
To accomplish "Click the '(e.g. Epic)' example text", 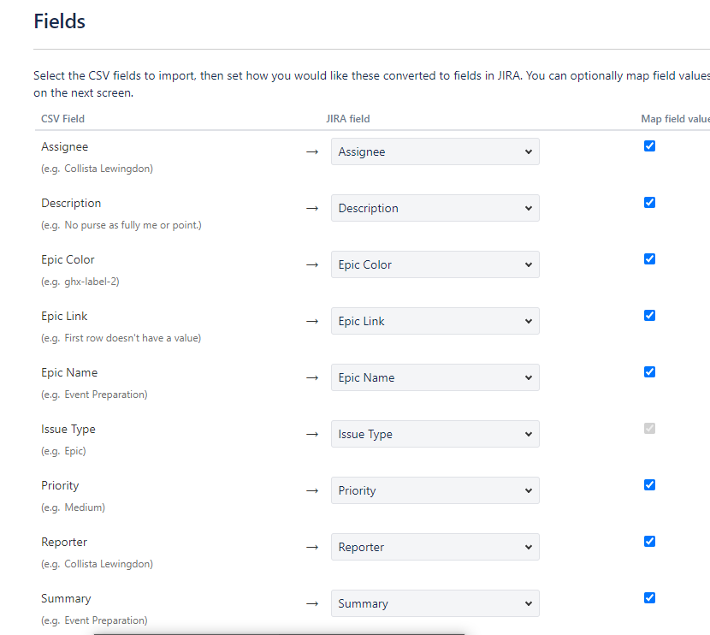I will (63, 451).
